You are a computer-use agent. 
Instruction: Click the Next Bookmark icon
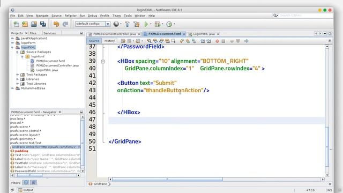[x=188, y=41]
